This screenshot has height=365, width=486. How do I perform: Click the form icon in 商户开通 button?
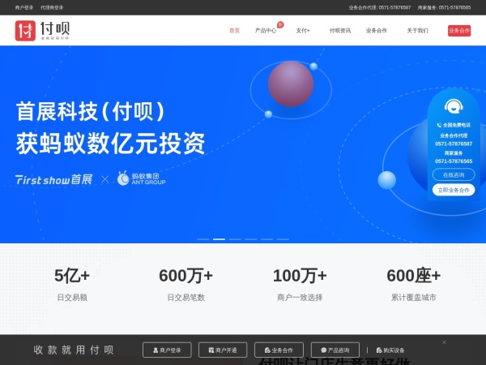point(211,350)
